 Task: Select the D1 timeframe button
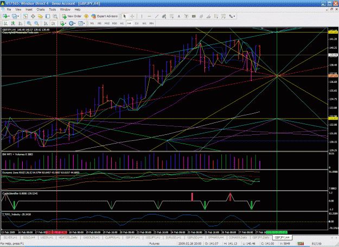(137, 23)
